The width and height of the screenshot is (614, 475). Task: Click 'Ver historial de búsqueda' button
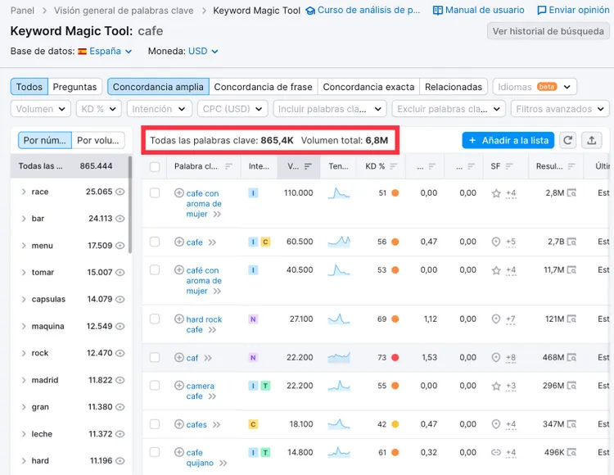tap(549, 31)
